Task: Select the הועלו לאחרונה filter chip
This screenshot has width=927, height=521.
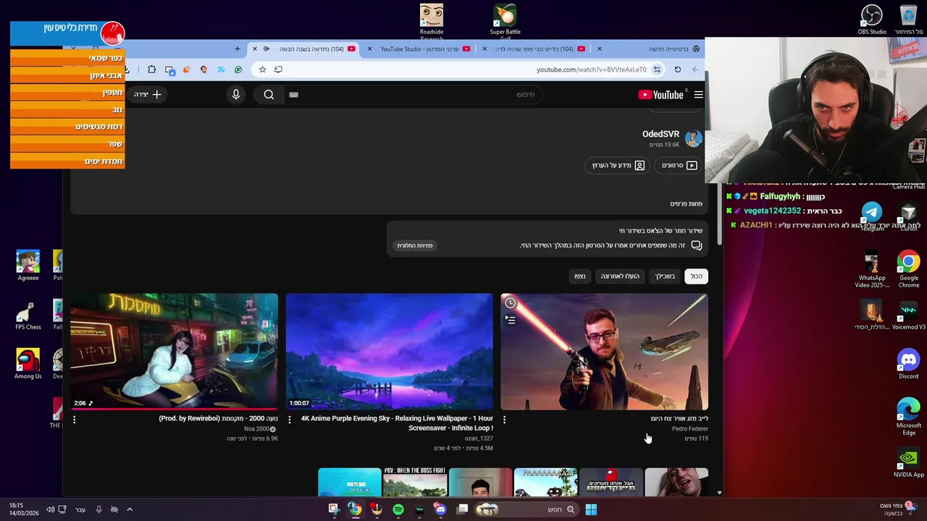Action: pyautogui.click(x=620, y=276)
